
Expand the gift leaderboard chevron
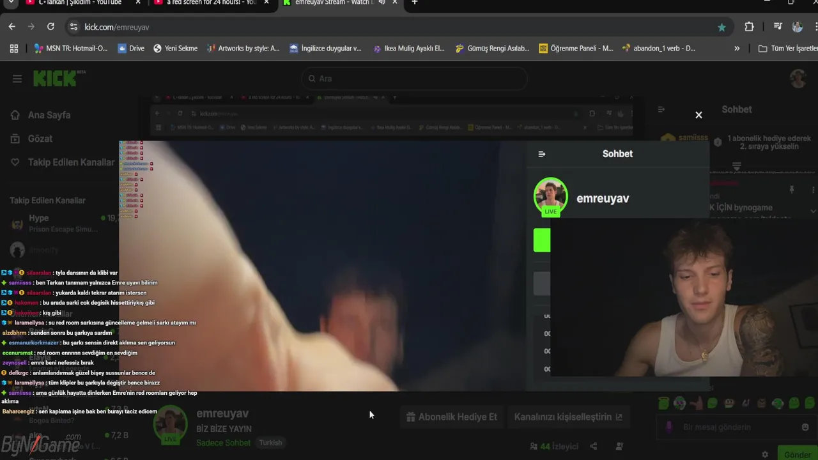(737, 166)
